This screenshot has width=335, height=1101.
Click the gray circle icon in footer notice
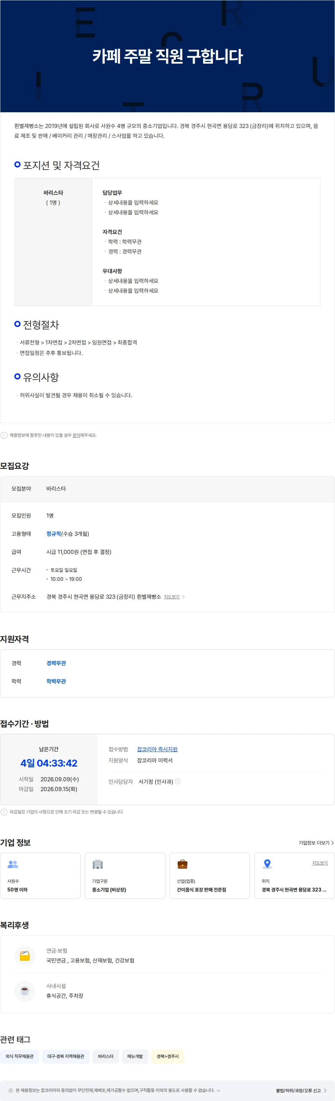pos(11,1090)
